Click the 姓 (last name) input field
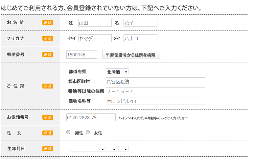The height and width of the screenshot is (159, 254). click(95, 23)
